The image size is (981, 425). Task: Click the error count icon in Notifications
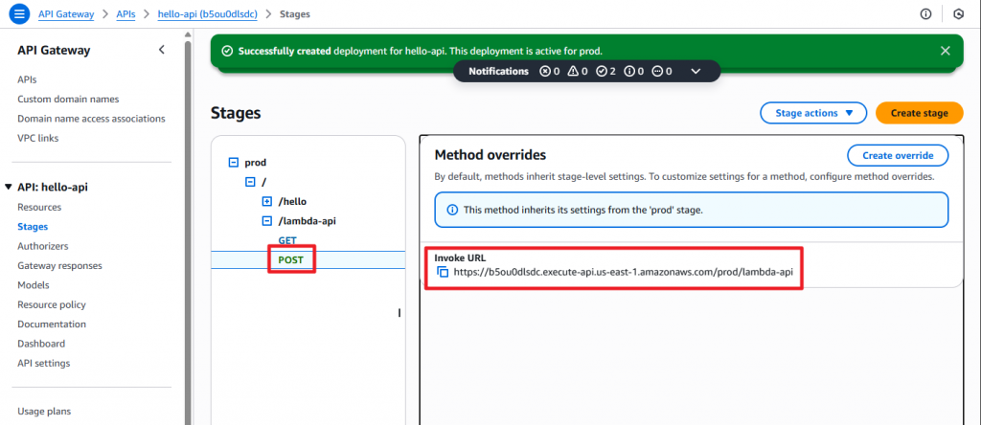click(545, 71)
